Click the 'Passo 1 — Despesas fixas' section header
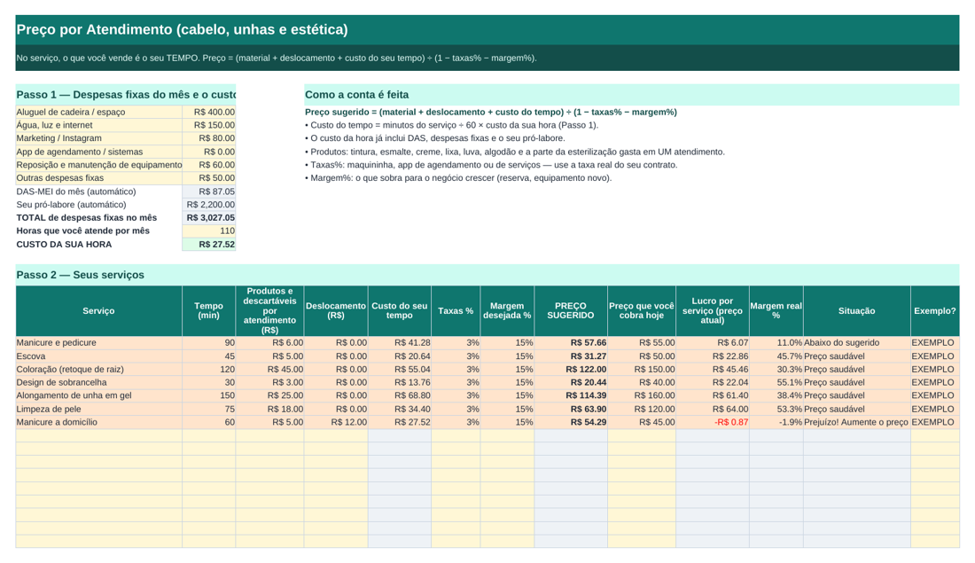Viewport: 975px width, 563px height. click(126, 95)
